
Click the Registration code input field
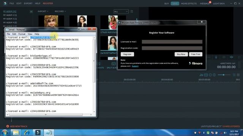click(172, 48)
